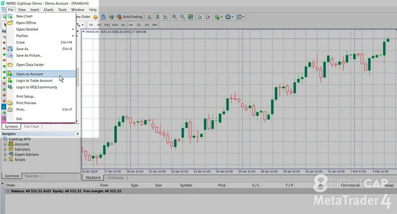397x214 pixels.
Task: Select the M15 timeframe
Action: [x=107, y=25]
